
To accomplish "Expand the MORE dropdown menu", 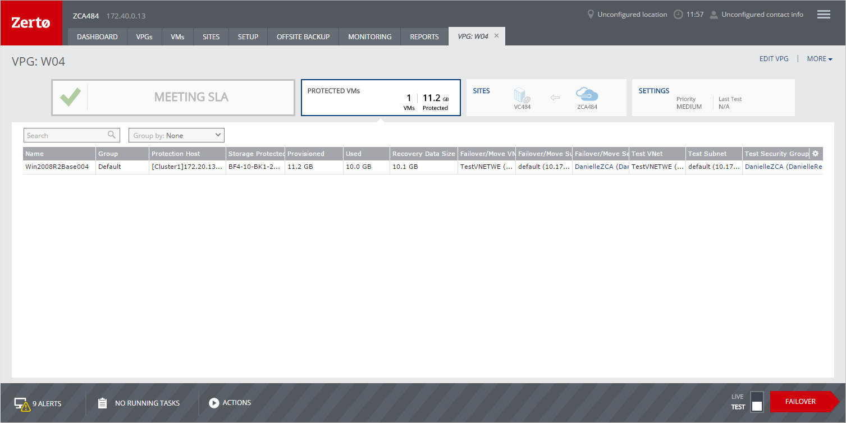I will [x=820, y=59].
